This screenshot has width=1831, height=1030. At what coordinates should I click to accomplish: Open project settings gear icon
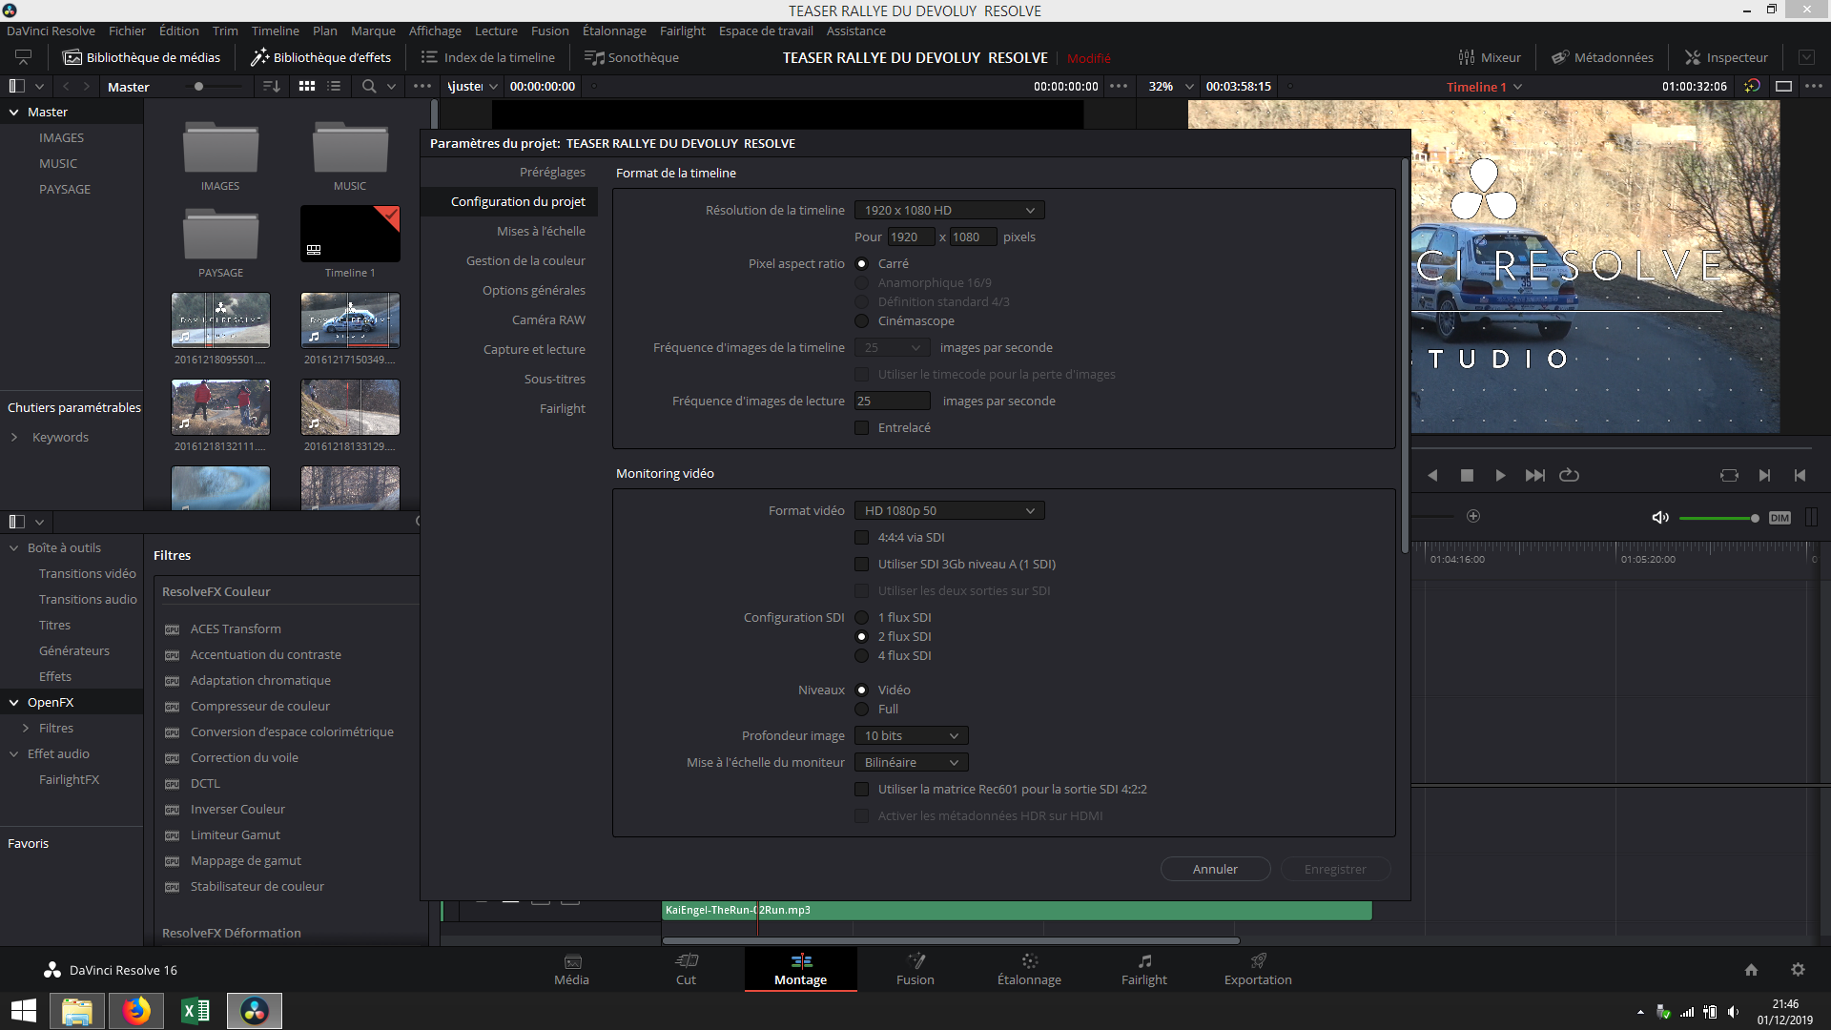[x=1798, y=970]
